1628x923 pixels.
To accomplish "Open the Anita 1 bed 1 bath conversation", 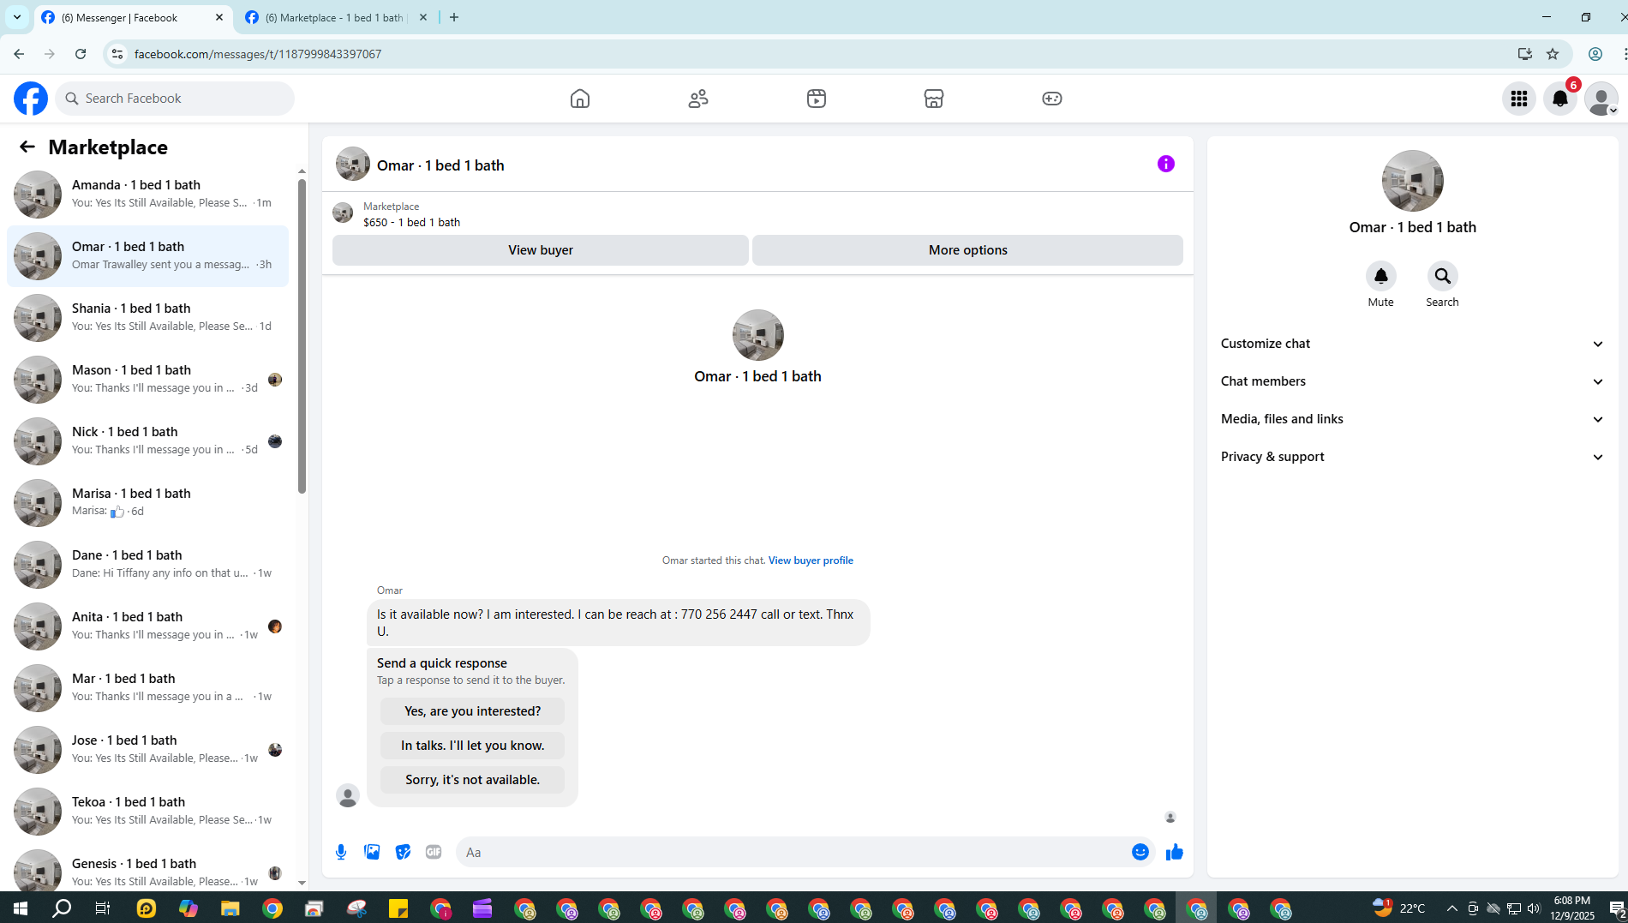I will (147, 626).
